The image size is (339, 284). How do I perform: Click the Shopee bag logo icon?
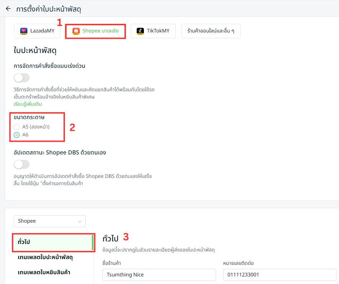coord(76,31)
